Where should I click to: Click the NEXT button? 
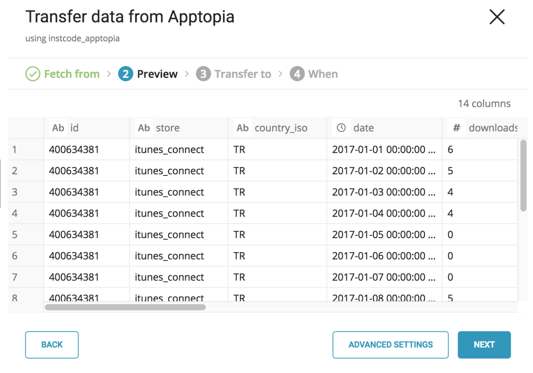pyautogui.click(x=484, y=345)
